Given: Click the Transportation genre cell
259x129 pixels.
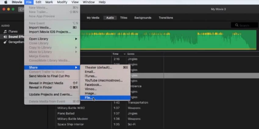Looking at the screenshot, I should click(138, 103).
